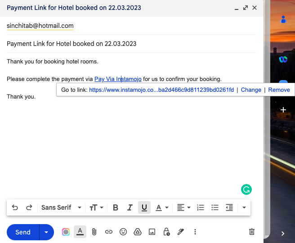Click the Send button
Viewport: 295px width, 243px height.
(x=23, y=232)
